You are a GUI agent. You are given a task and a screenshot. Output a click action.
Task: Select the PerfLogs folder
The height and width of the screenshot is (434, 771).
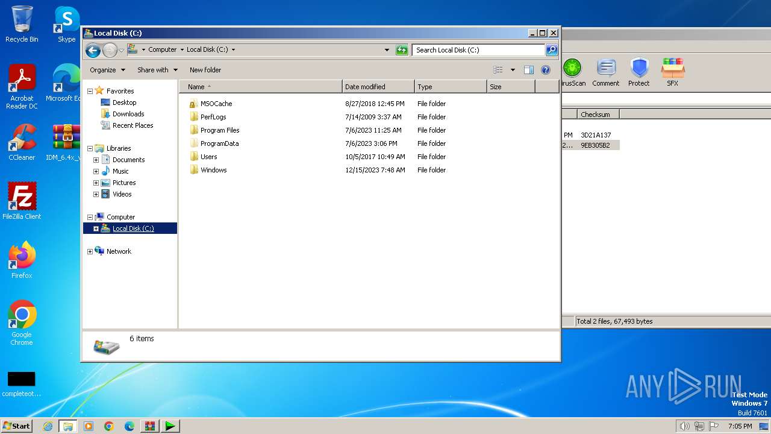213,117
